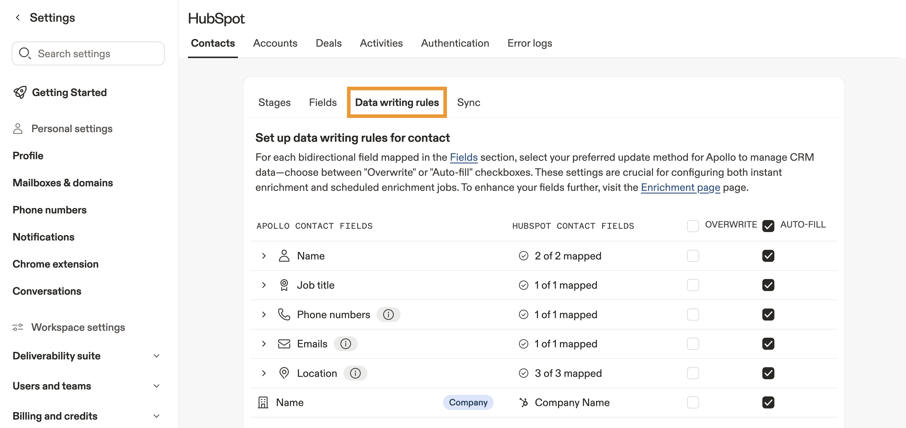Open the Sync sub-tab
This screenshot has width=906, height=428.
(x=468, y=102)
